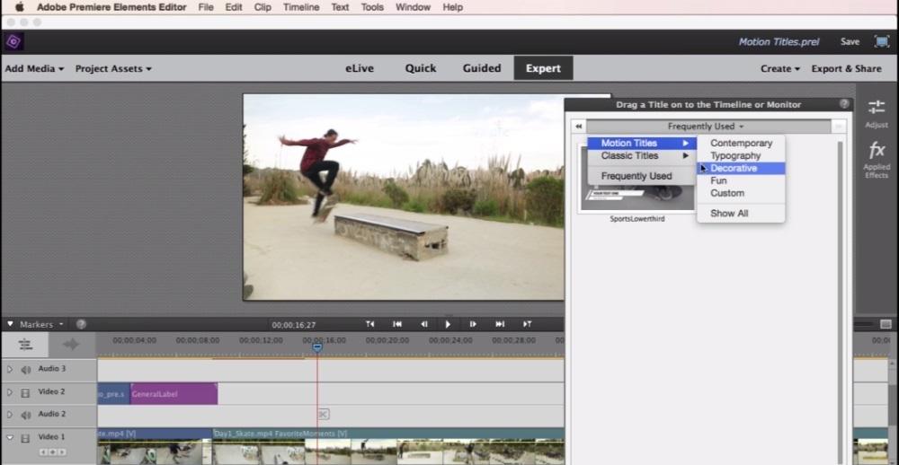Viewport: 899px width, 465px height.
Task: Go to previous edit point
Action: (x=369, y=324)
